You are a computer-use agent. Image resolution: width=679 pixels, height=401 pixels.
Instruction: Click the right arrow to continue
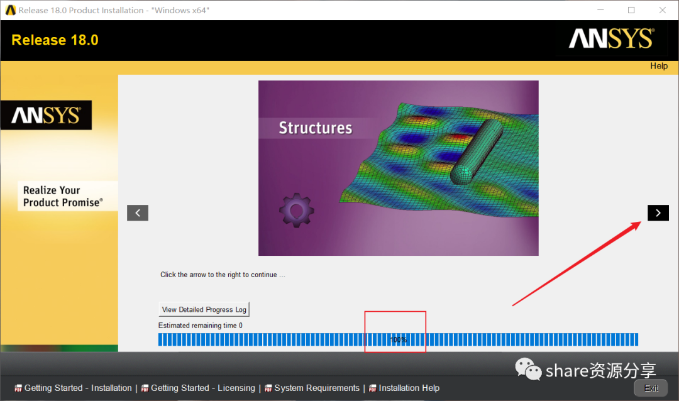point(658,212)
